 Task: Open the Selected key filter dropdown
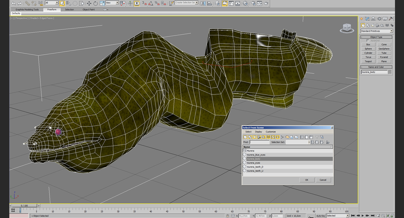pyautogui.click(x=338, y=216)
